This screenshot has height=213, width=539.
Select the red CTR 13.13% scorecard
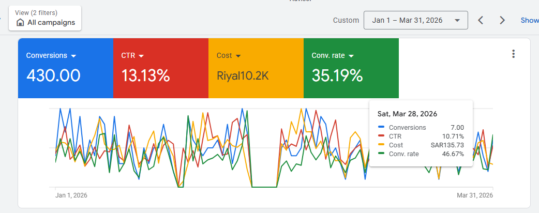click(x=161, y=68)
